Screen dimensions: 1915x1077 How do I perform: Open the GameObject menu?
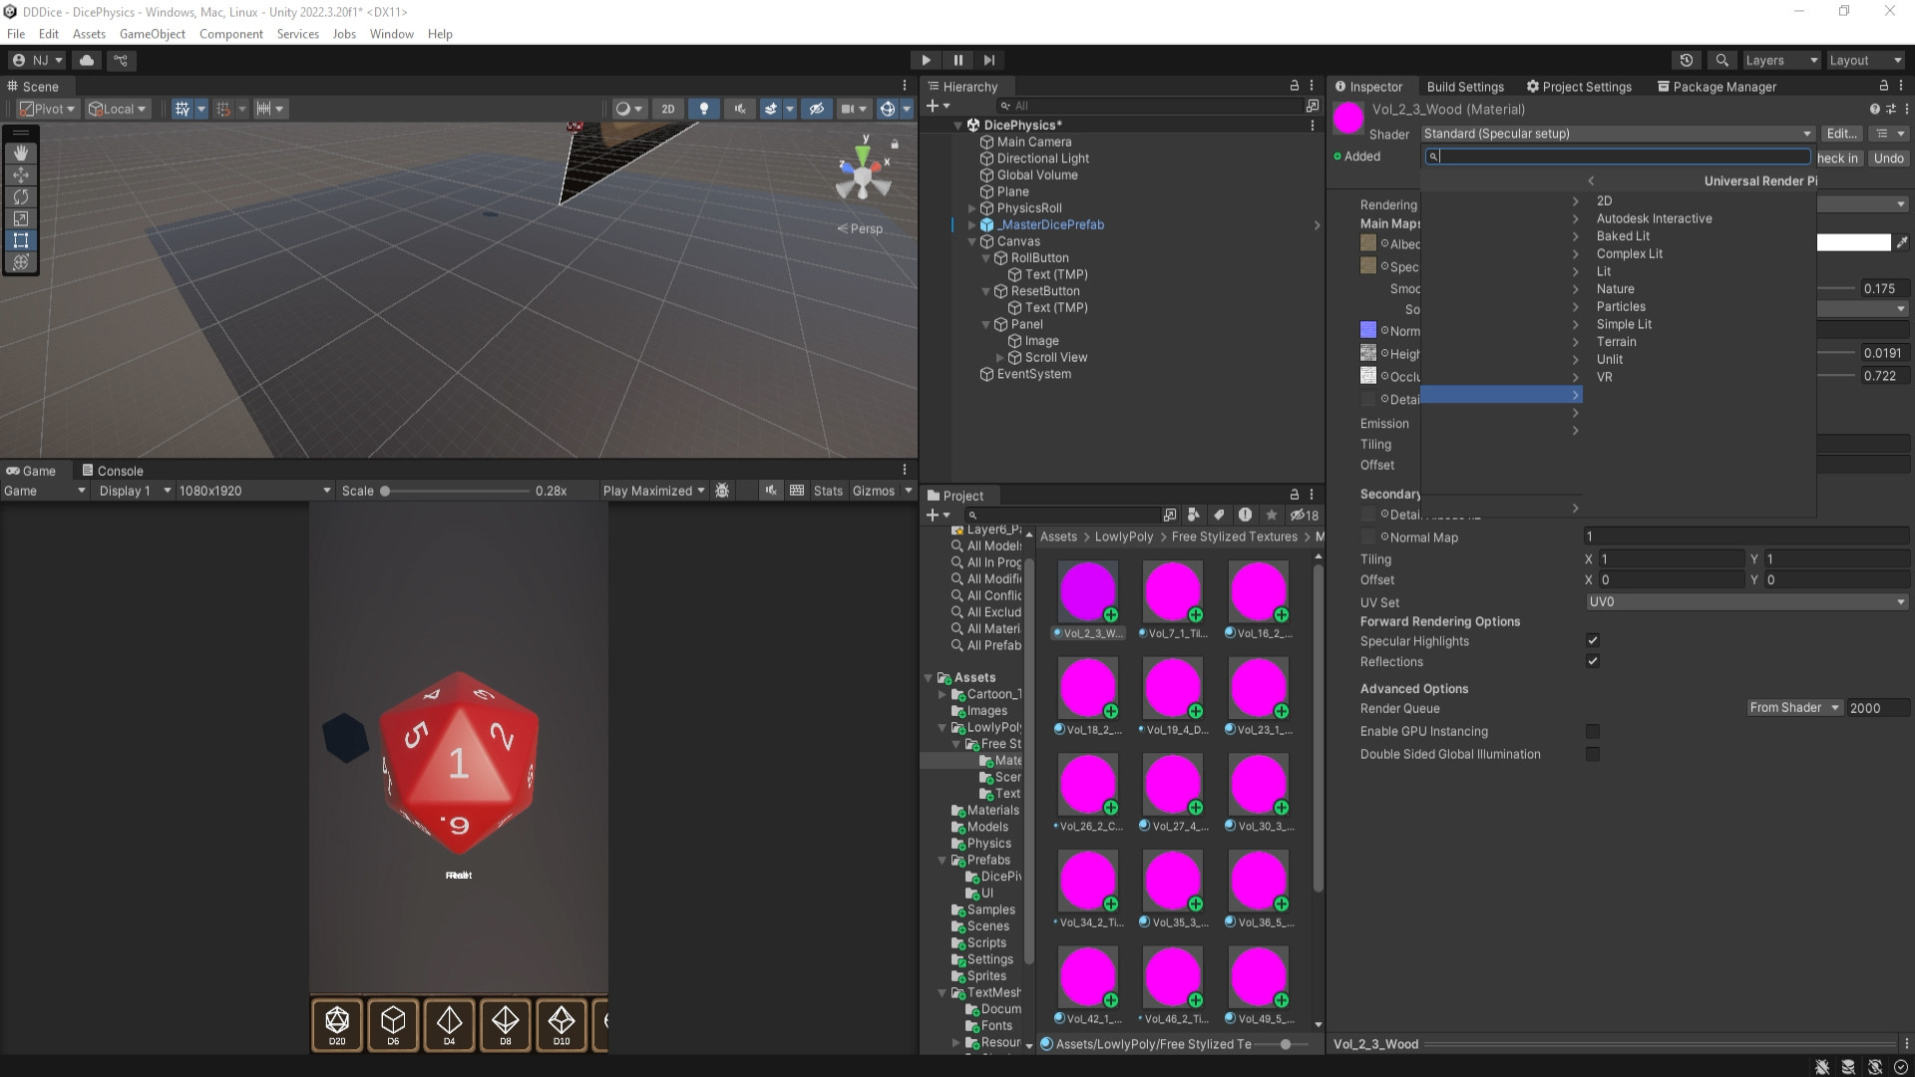152,34
